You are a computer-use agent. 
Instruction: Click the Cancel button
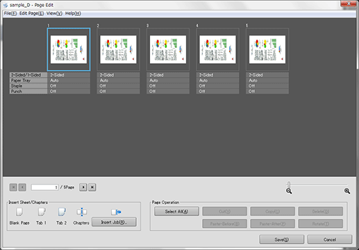330,240
